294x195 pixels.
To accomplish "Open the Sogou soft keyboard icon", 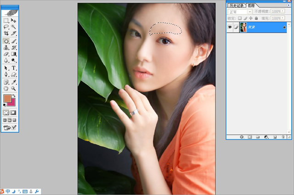I will tap(25, 191).
